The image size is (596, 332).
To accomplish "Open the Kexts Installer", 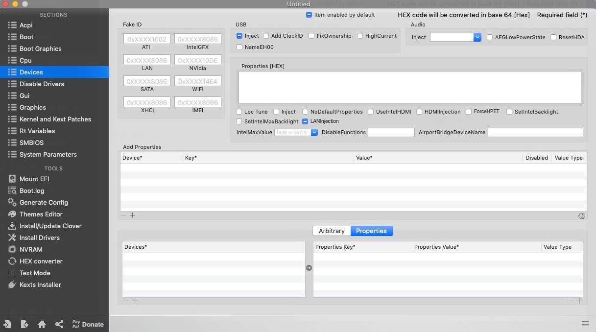I will pyautogui.click(x=40, y=285).
